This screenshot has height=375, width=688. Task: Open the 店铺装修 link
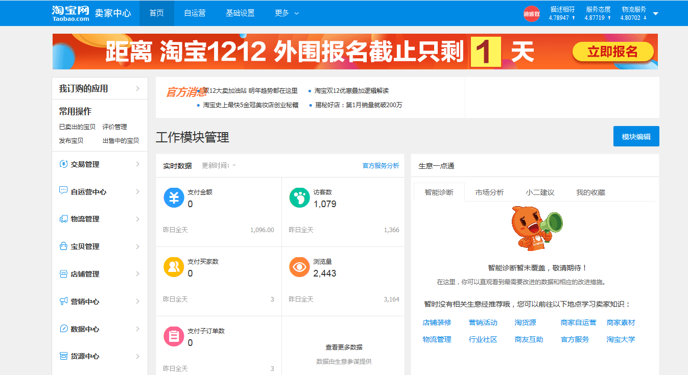437,322
